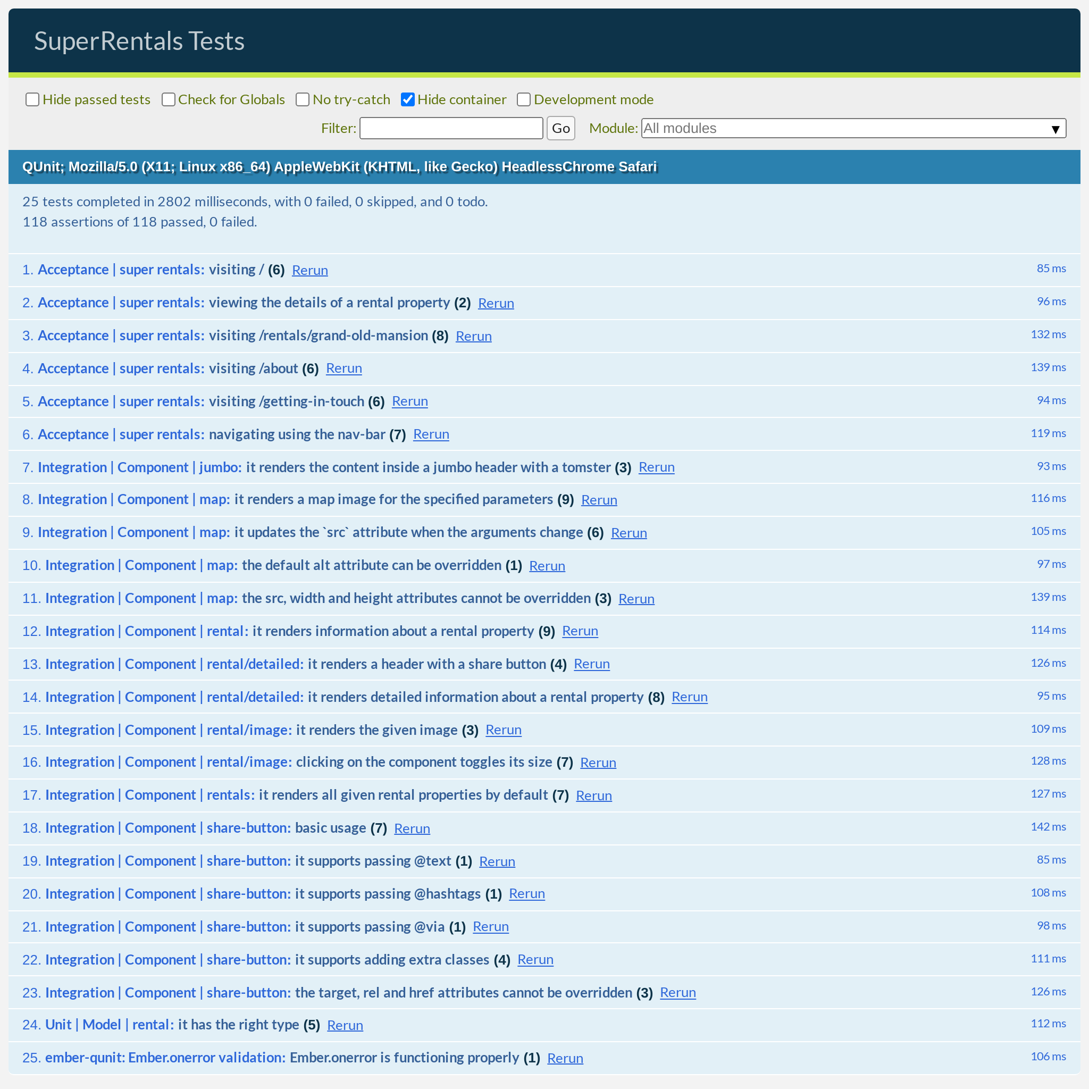Rerun renders all given rental properties test
The width and height of the screenshot is (1089, 1089).
[x=594, y=796]
